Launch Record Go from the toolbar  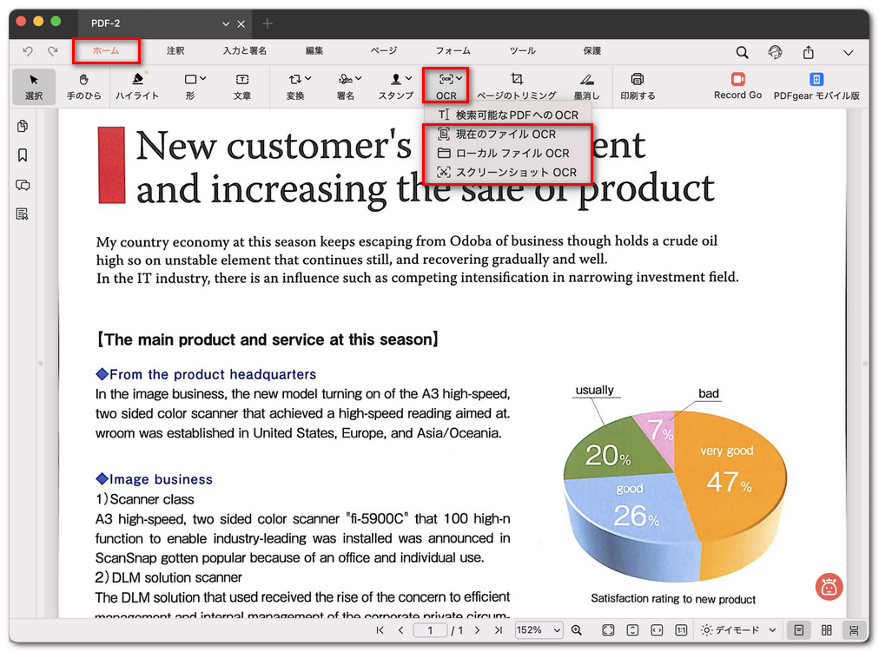(x=737, y=86)
